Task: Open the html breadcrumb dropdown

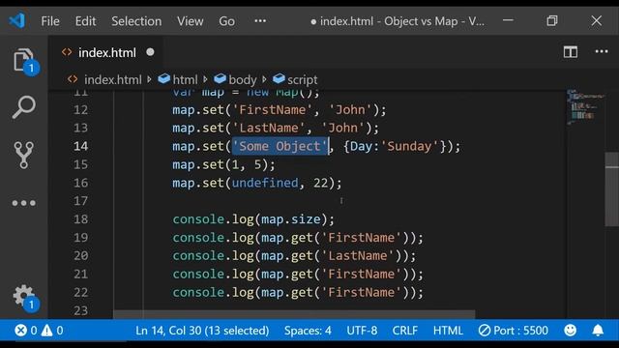Action: click(x=178, y=79)
